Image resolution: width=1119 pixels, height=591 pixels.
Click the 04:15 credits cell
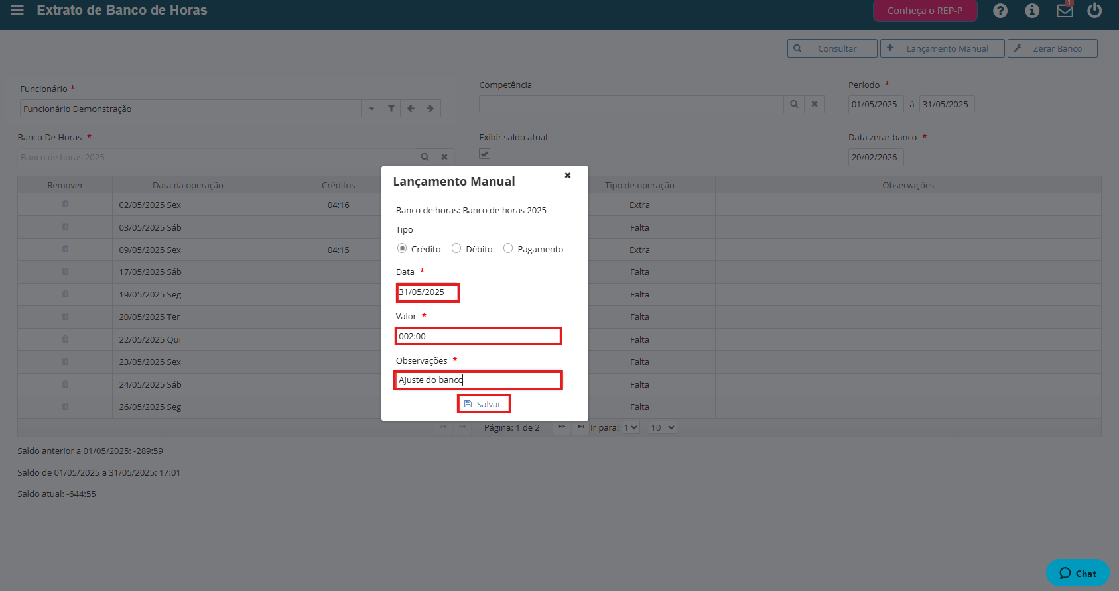(338, 250)
